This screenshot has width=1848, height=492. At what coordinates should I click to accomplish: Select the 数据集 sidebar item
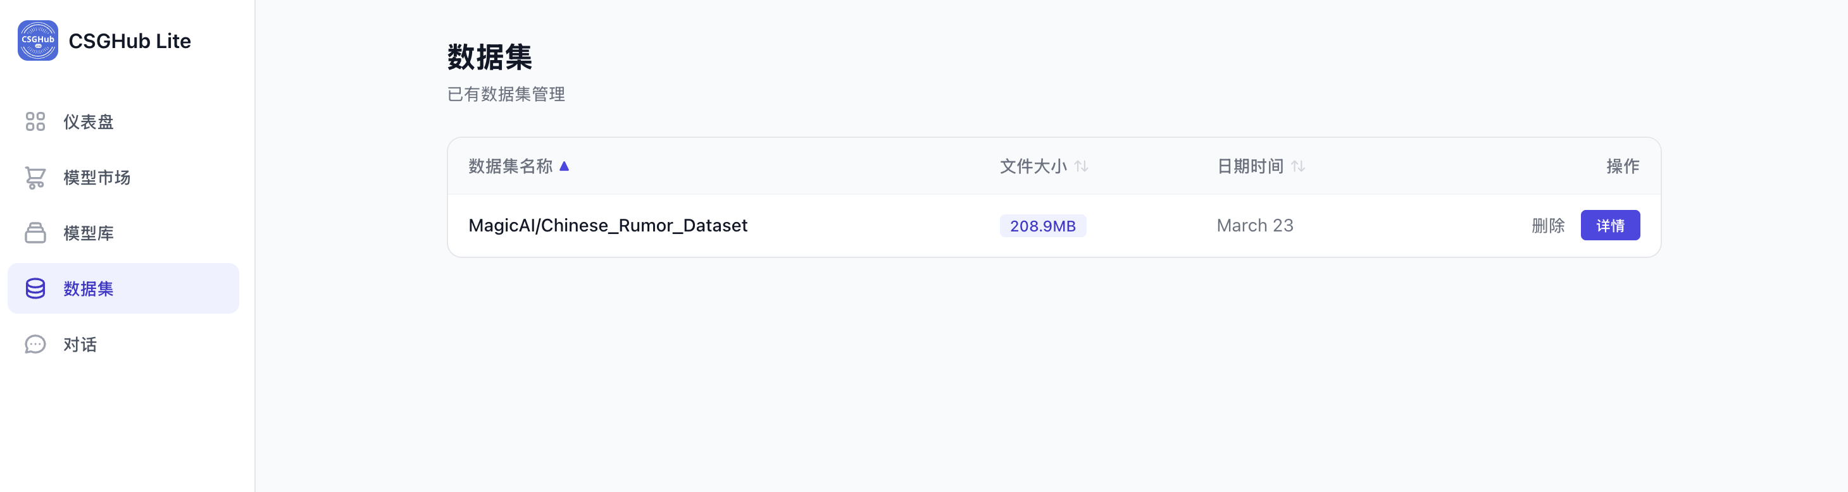[88, 288]
